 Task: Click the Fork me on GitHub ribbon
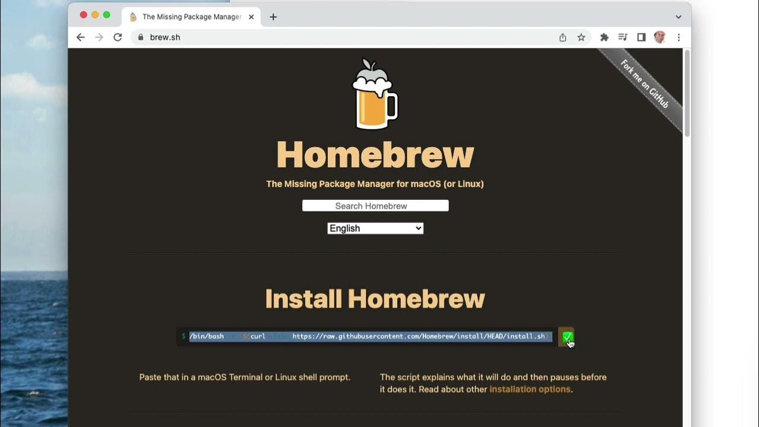[x=645, y=84]
